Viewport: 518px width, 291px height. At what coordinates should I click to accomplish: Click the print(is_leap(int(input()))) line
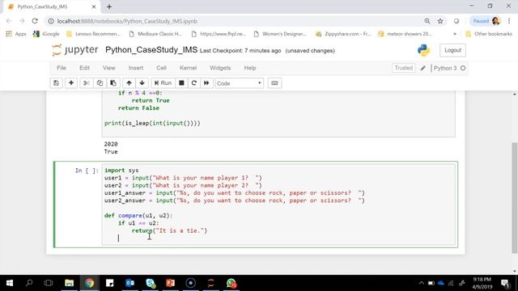[x=152, y=124]
